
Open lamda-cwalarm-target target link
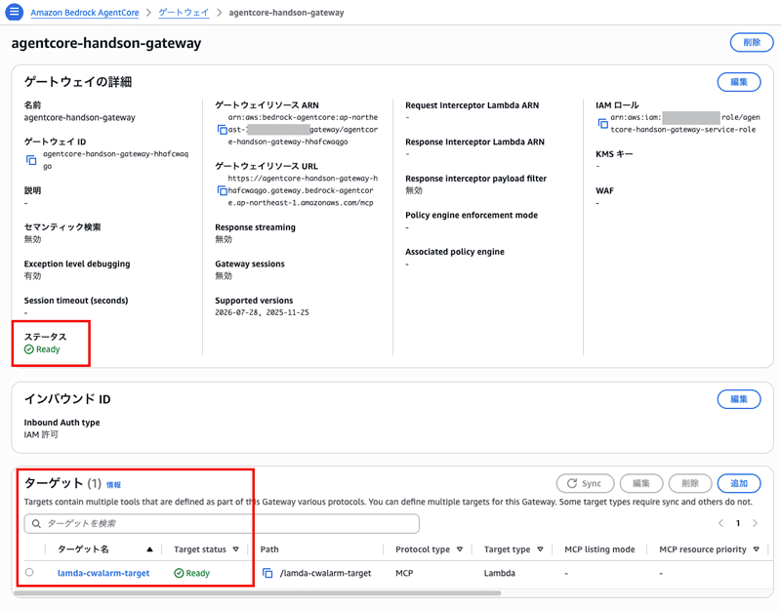pyautogui.click(x=103, y=573)
